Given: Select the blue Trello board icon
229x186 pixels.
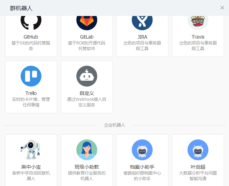Looking at the screenshot, I should tap(31, 76).
